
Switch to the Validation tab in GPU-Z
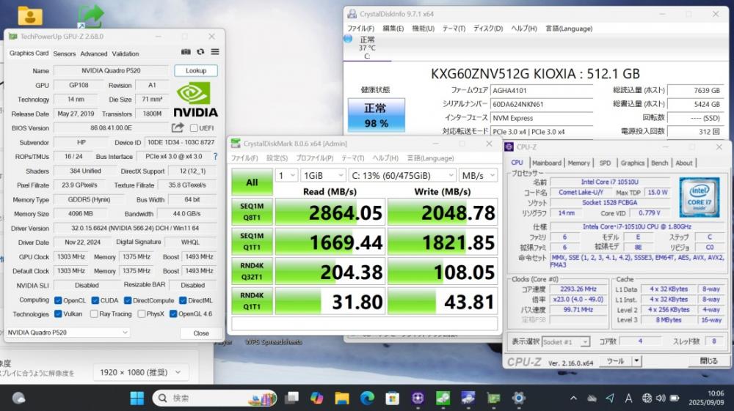pos(126,53)
